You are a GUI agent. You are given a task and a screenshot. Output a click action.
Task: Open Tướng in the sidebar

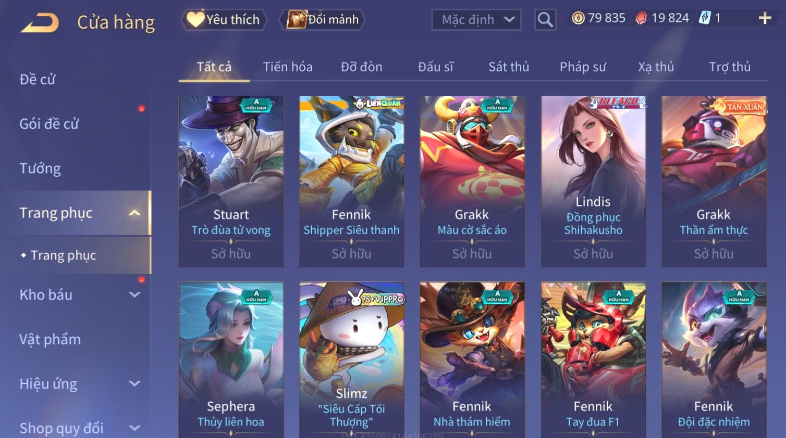pyautogui.click(x=40, y=169)
